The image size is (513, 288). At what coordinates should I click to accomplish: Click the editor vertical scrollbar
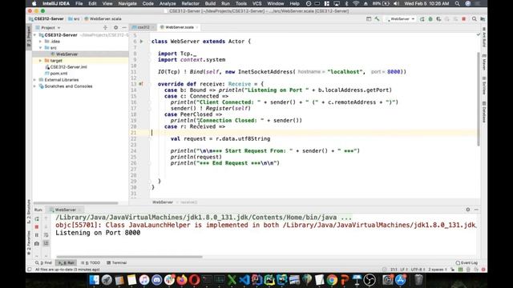479,99
